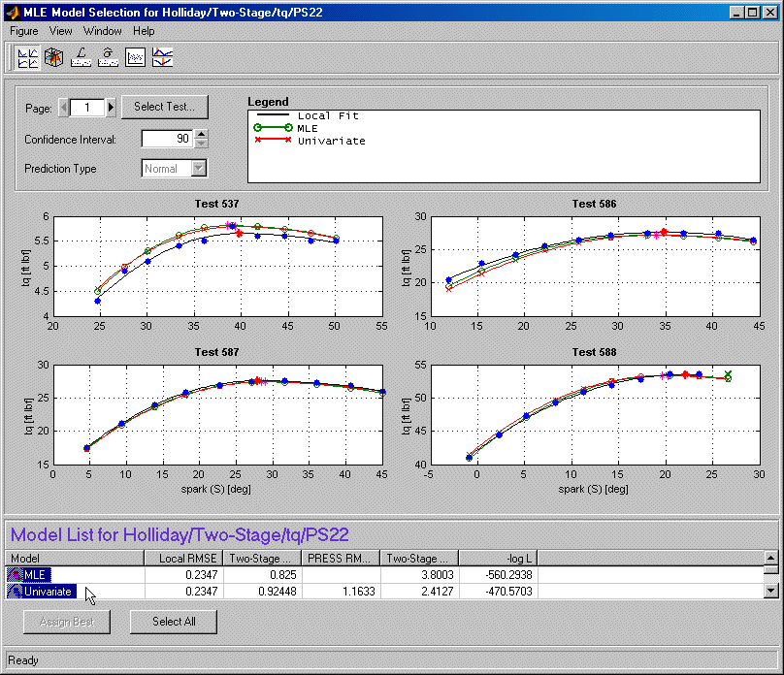Open the cross-section view icon
This screenshot has height=675, width=784.
tap(162, 57)
